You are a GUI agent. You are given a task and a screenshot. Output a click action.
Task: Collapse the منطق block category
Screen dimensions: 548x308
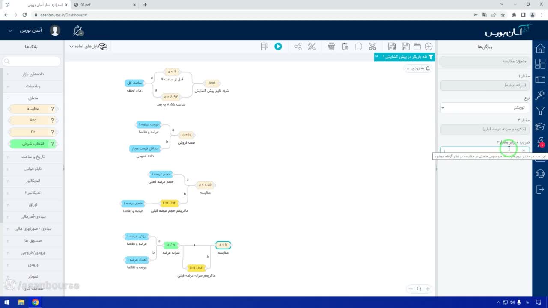(33, 98)
